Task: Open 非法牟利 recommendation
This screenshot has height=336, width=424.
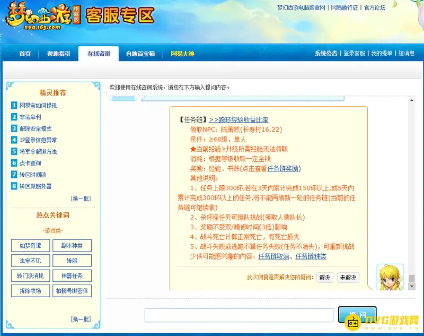Action: tap(30, 117)
